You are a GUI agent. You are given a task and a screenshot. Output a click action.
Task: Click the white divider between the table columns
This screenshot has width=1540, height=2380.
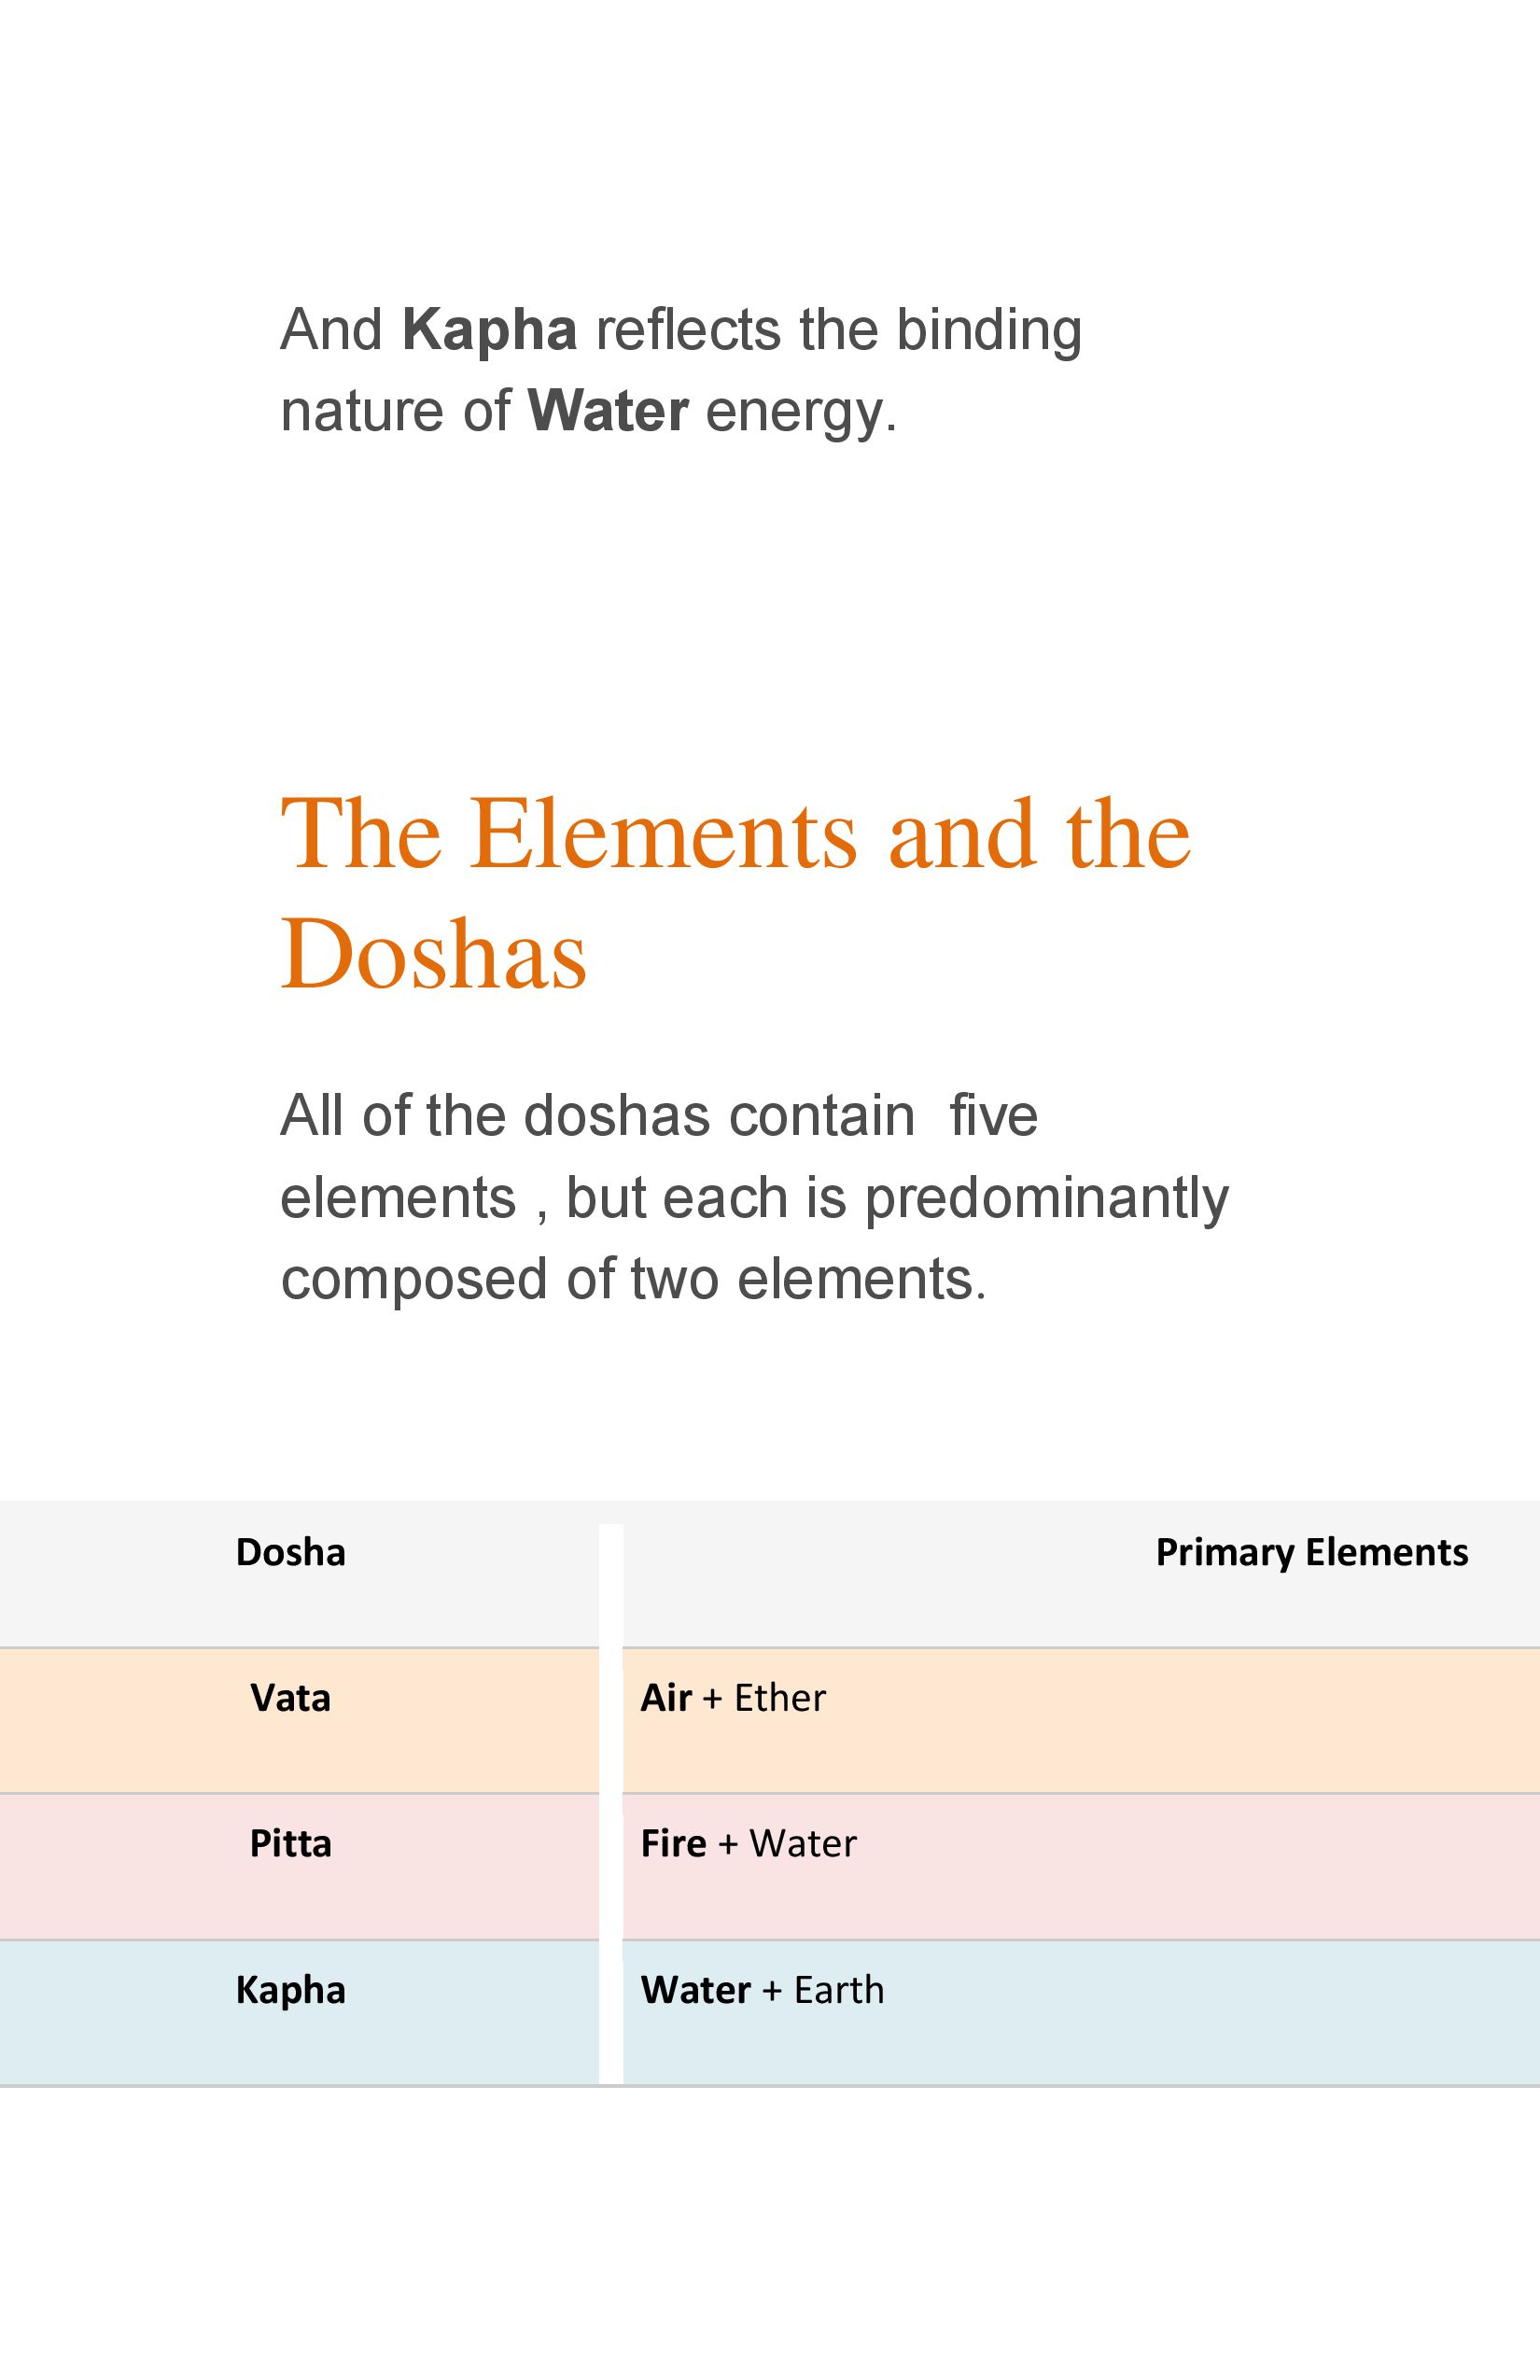[x=611, y=1804]
